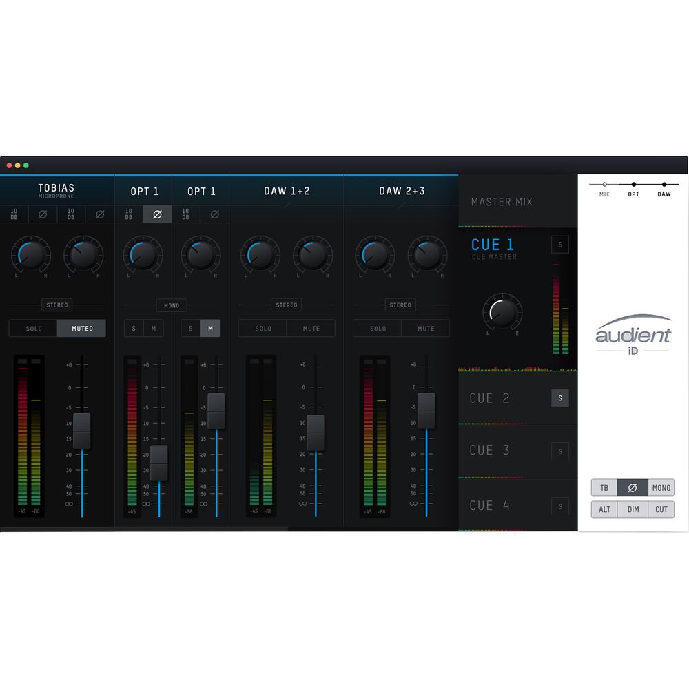Viewport: 689px width, 689px height.
Task: Click the DAW 2+3 volume fader handle
Action: tap(426, 410)
